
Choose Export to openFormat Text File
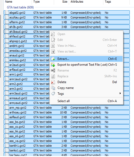click(86, 65)
